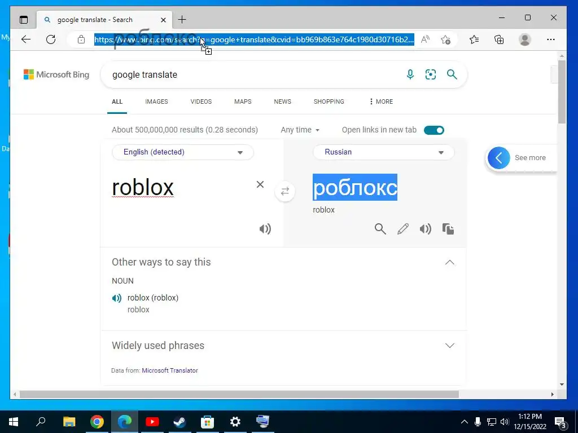Switch to the MAPS tab
Image resolution: width=578 pixels, height=433 pixels.
click(243, 101)
